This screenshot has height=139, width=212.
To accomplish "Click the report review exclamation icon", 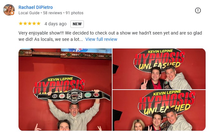I will coord(198,10).
